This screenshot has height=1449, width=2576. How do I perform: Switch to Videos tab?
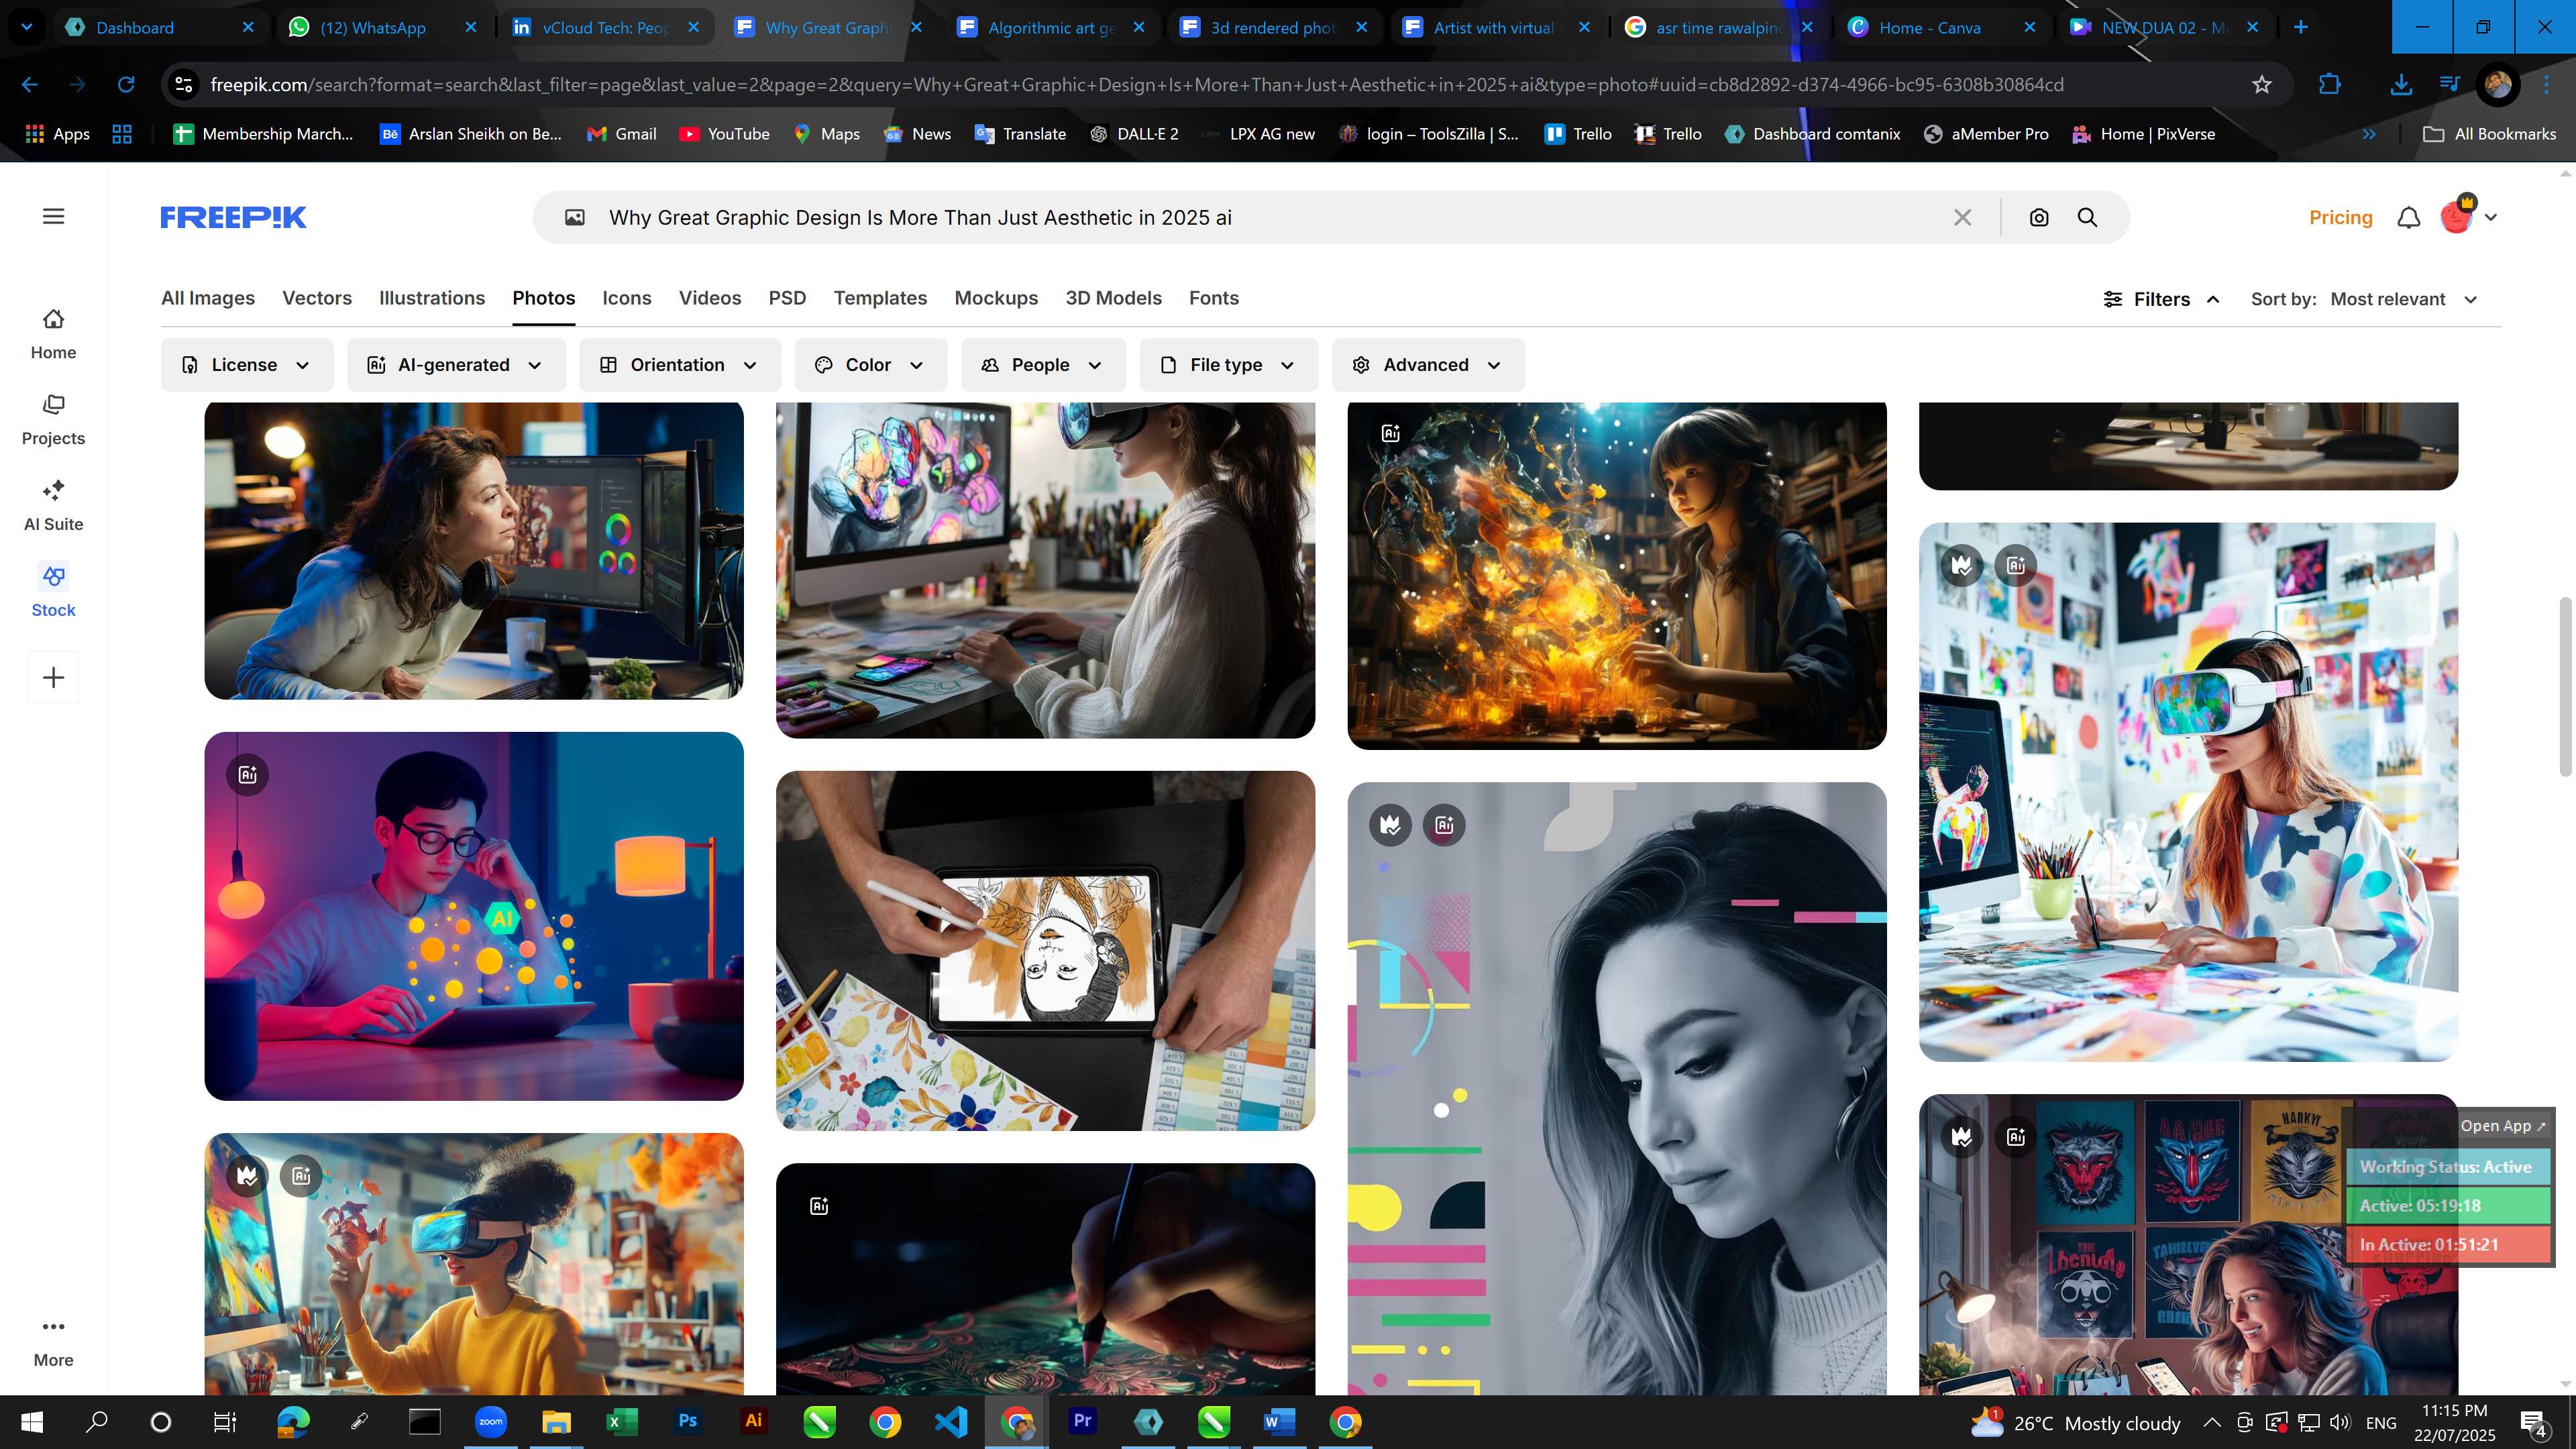710,298
